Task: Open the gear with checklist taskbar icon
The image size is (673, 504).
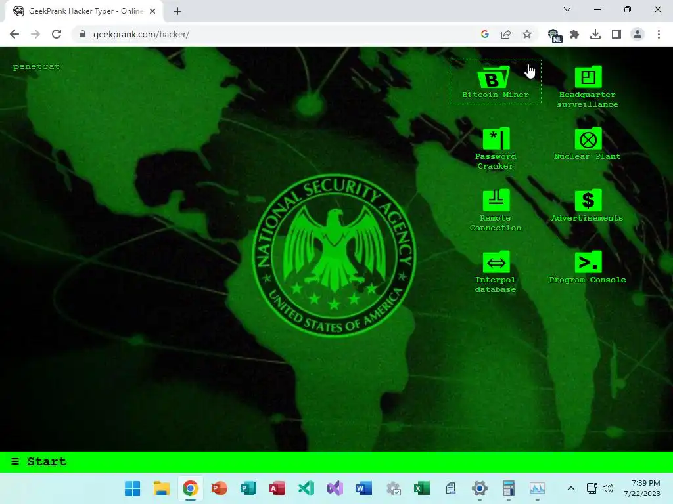Action: coord(393,488)
